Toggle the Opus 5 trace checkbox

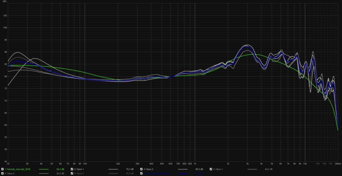coord(72,173)
